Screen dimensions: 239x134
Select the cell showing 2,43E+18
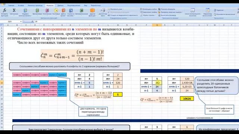coord(187,83)
